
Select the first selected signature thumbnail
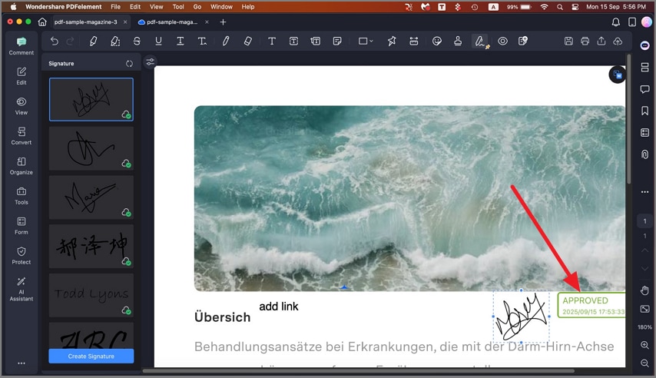(x=91, y=99)
